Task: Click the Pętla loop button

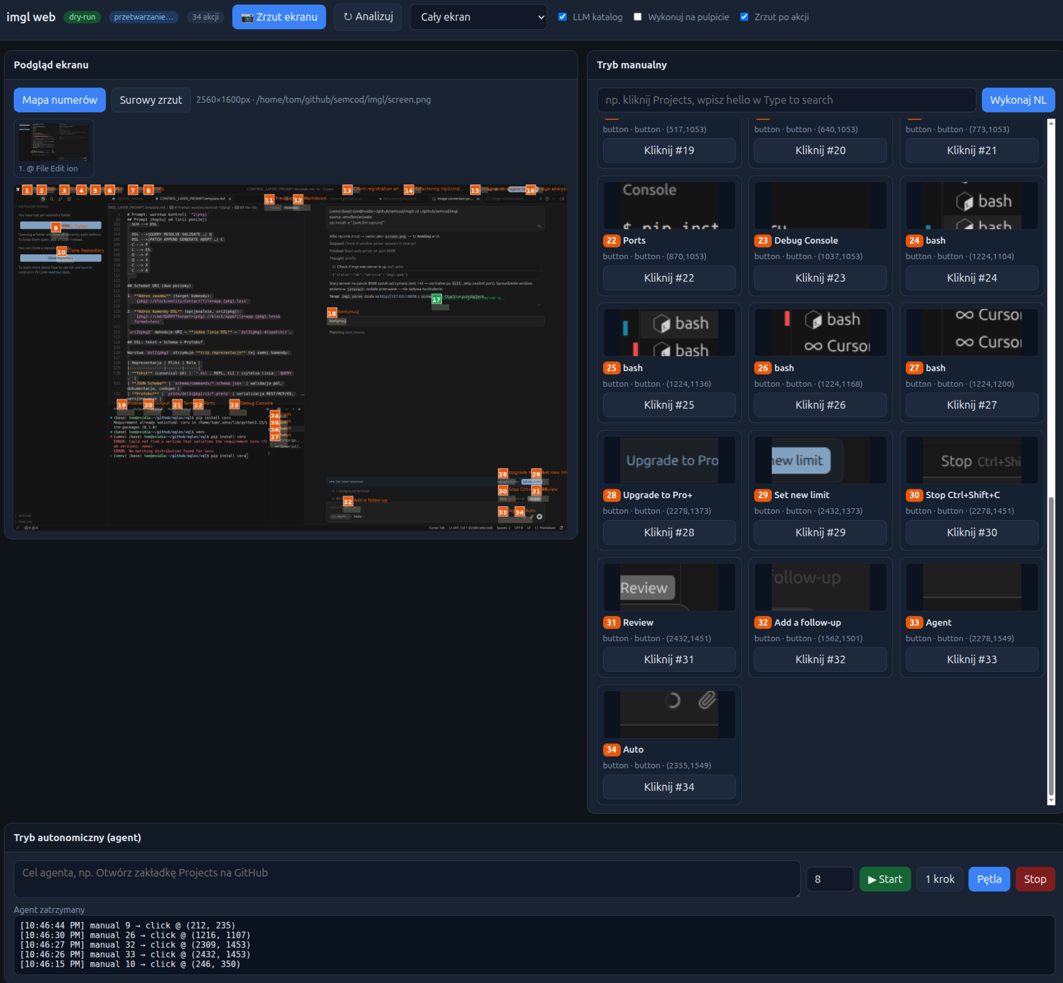Action: (x=988, y=879)
